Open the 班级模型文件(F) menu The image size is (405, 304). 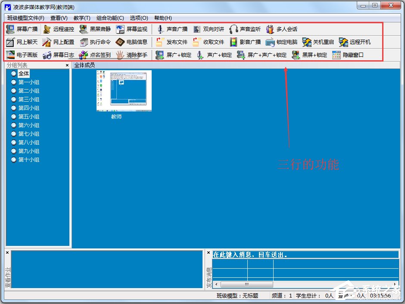pos(26,18)
